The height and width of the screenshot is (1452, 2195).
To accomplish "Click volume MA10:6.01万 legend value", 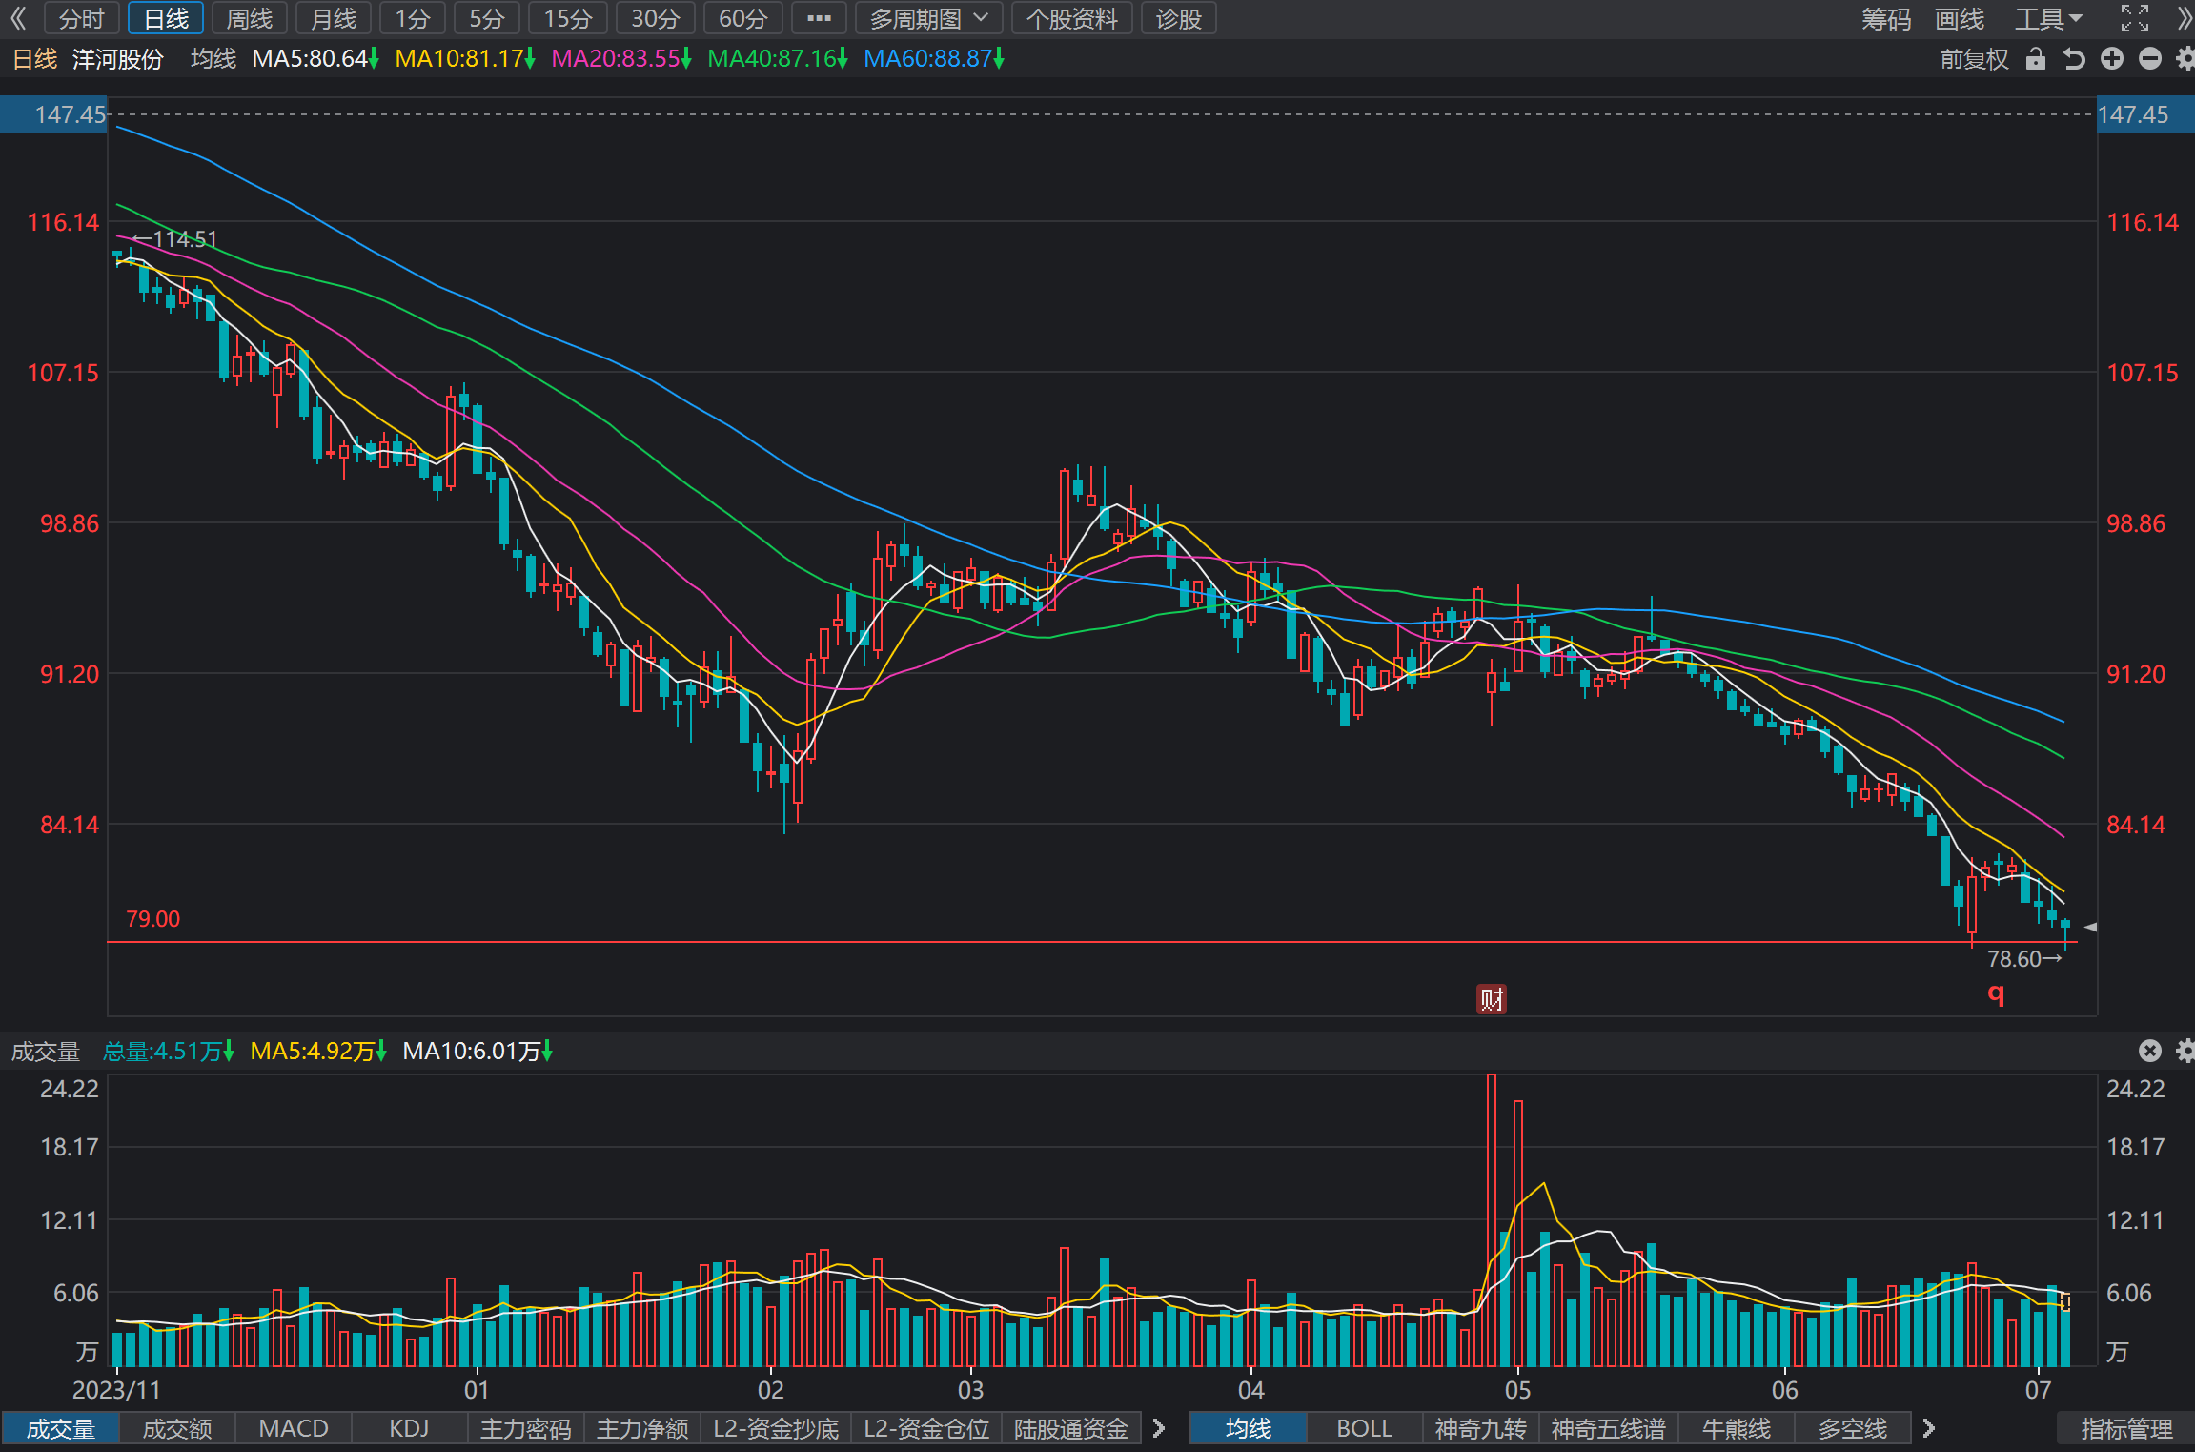I will tap(478, 1051).
